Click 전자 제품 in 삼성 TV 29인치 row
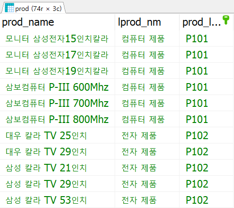The width and height of the screenshot is (234, 208). tap(139, 184)
